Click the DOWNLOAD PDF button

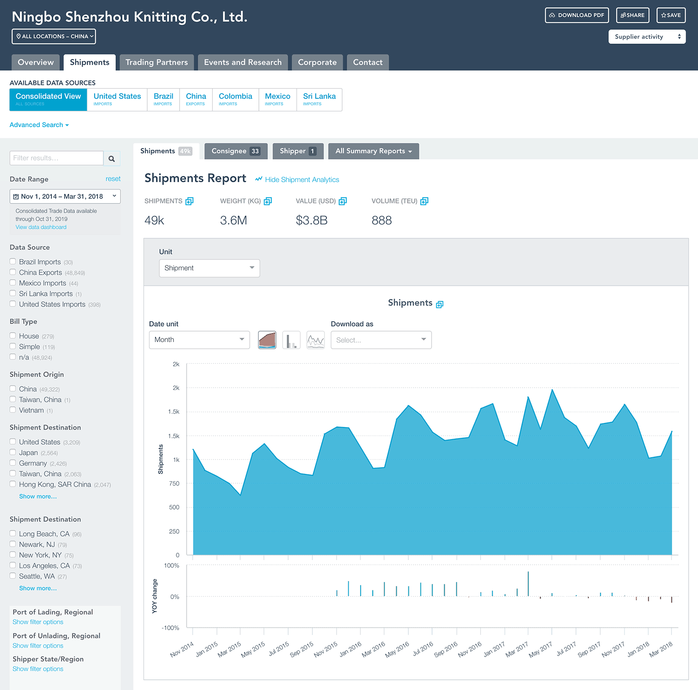(x=576, y=15)
